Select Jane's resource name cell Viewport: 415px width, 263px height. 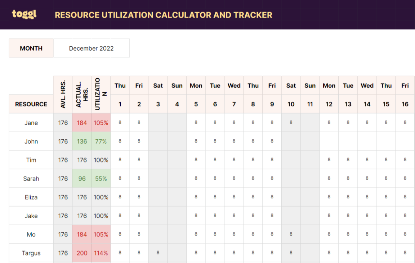[31, 123]
